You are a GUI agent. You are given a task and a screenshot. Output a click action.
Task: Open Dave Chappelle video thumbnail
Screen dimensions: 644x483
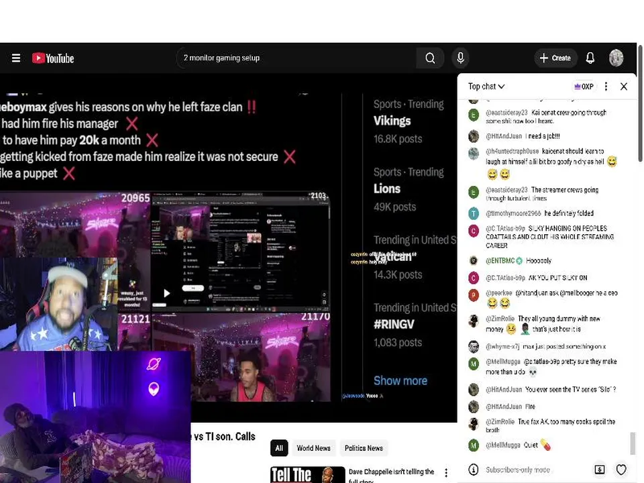tap(308, 474)
